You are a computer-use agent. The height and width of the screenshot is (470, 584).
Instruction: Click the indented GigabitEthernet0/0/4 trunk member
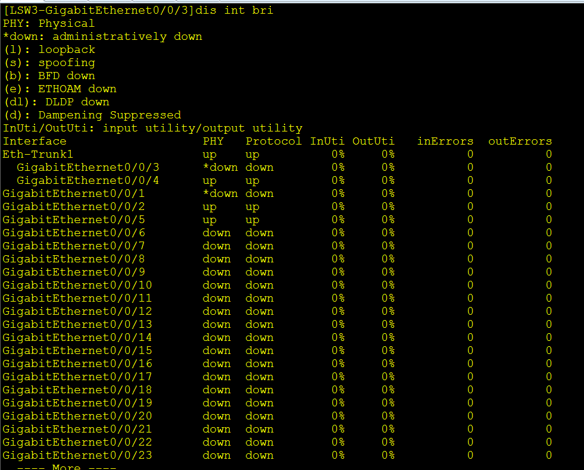(x=88, y=180)
